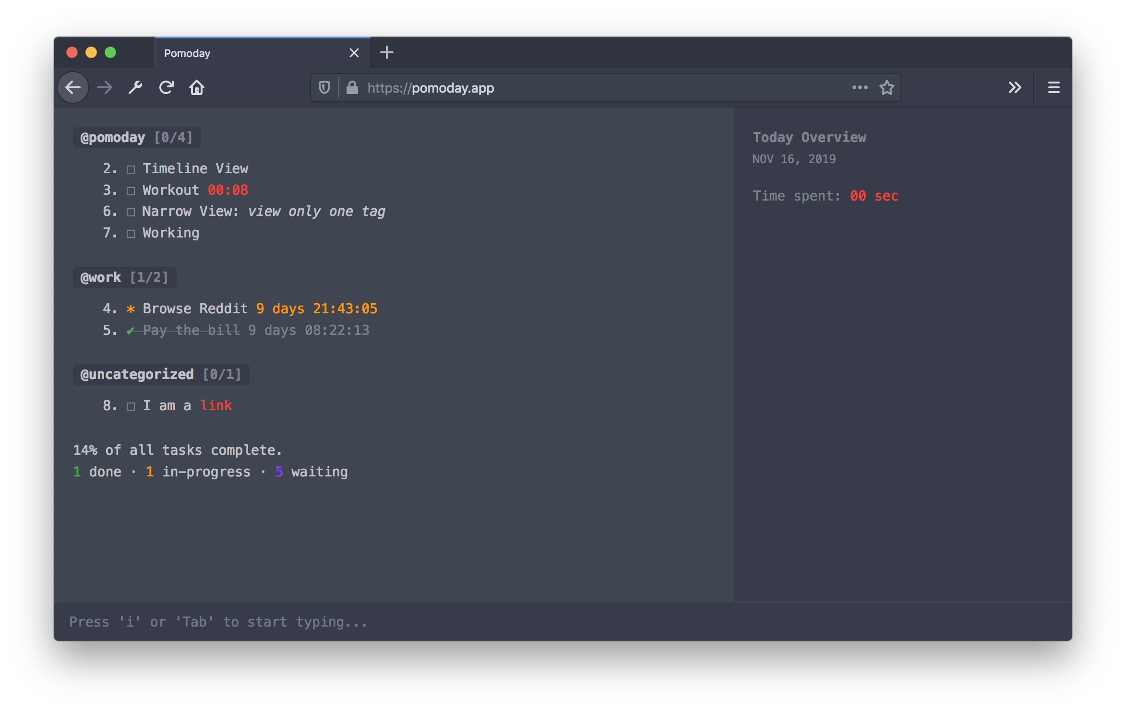Viewport: 1126px width, 712px height.
Task: Bookmark this page with star icon
Action: pyautogui.click(x=886, y=88)
